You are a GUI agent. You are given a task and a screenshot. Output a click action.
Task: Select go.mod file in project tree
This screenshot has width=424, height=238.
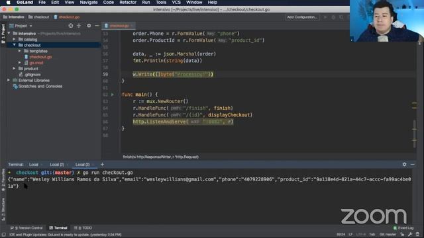36,63
